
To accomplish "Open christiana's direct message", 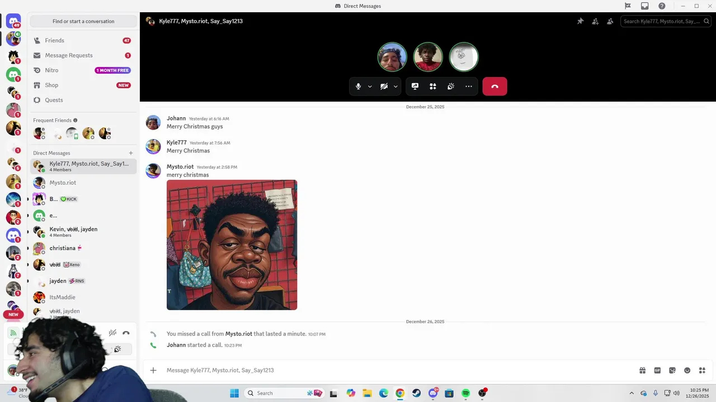I will (x=83, y=248).
